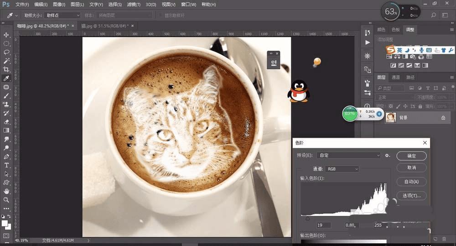Choose the Zoom tool in toolbar
This screenshot has height=246, width=456.
click(x=6, y=199)
